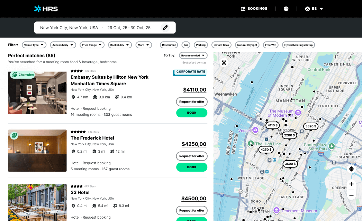This screenshot has width=362, height=221.
Task: Open Embassy Suites by Hilton hotel title
Action: (109, 80)
